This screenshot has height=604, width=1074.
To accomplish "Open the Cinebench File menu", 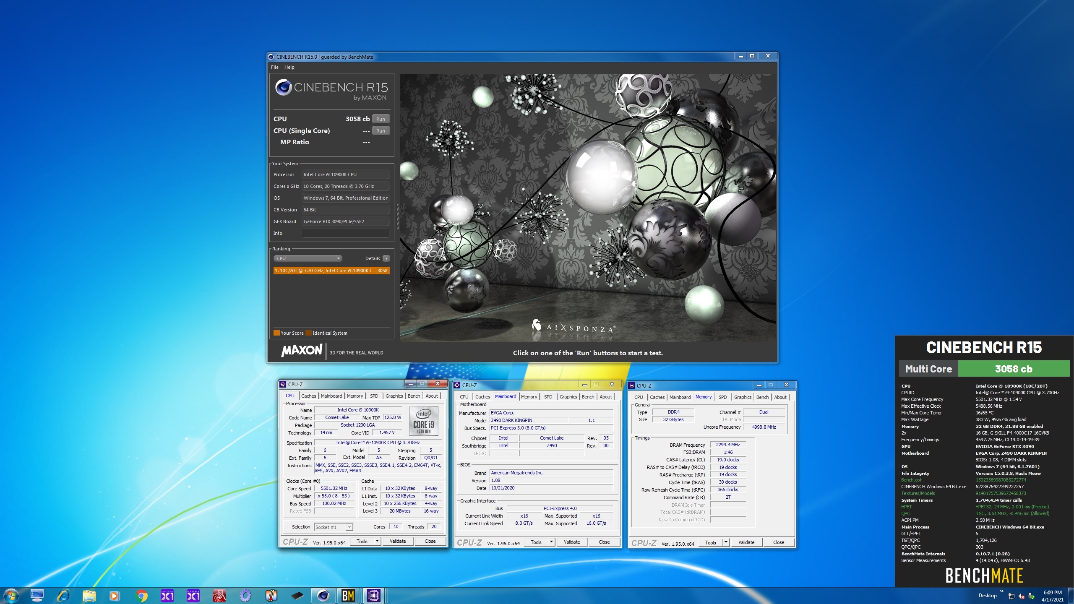I will click(x=274, y=67).
